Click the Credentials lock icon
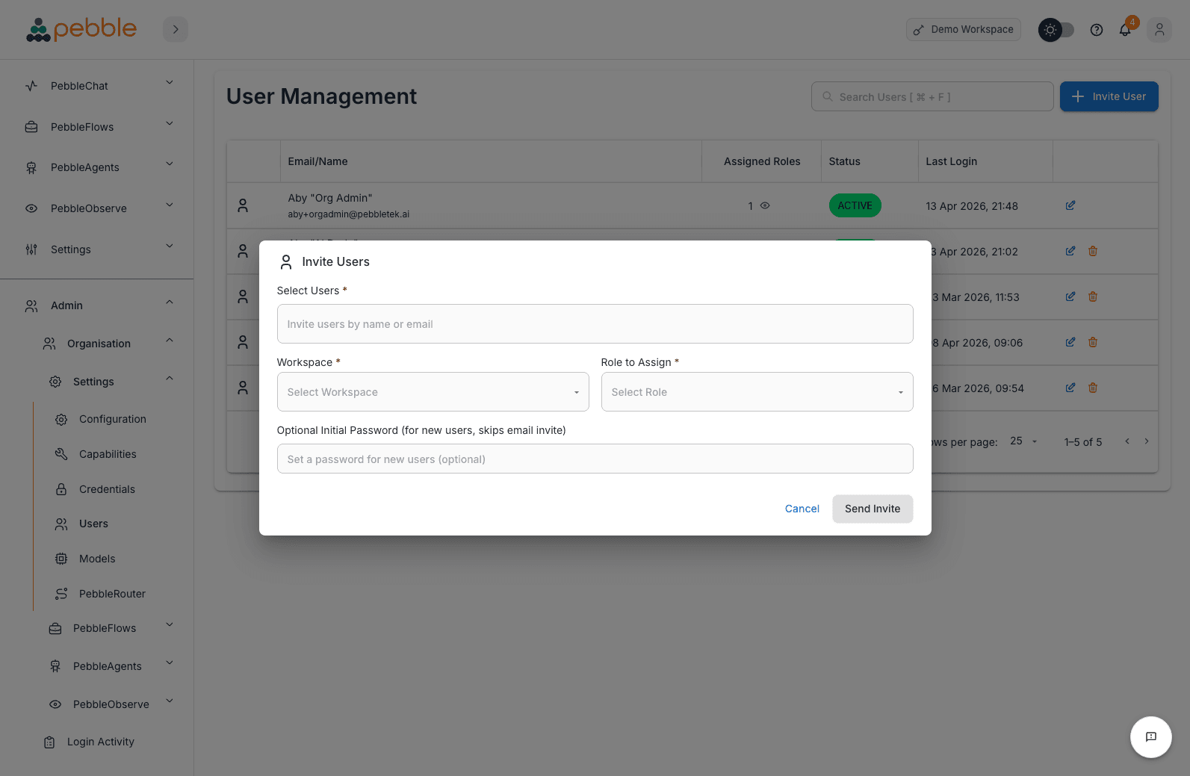Image resolution: width=1190 pixels, height=776 pixels. click(61, 489)
